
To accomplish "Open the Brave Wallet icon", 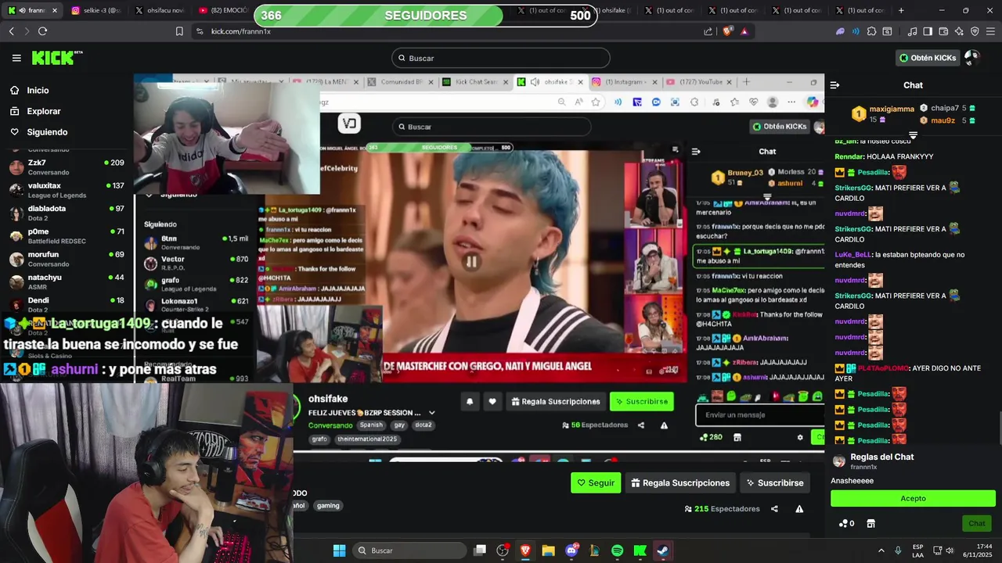I will coord(943,31).
